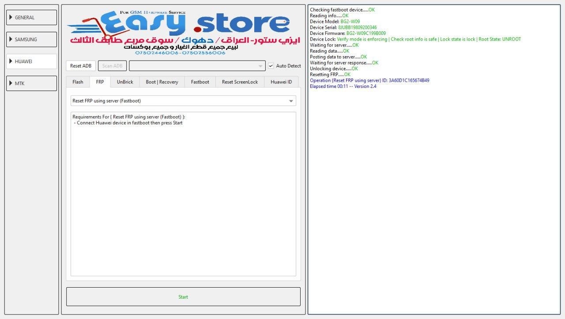Click the 'Resetting FRP.....OK' log line

(330, 74)
